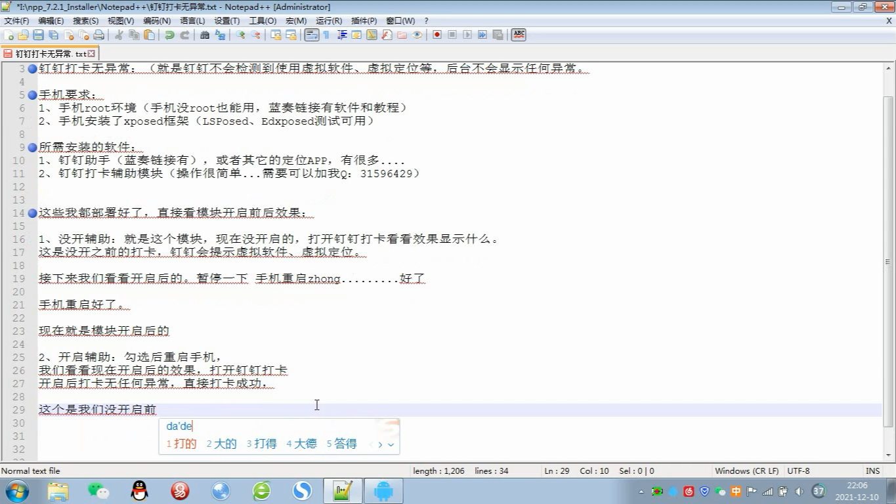Choose IME candidate 2 大的
Image resolution: width=896 pixels, height=504 pixels.
click(222, 444)
